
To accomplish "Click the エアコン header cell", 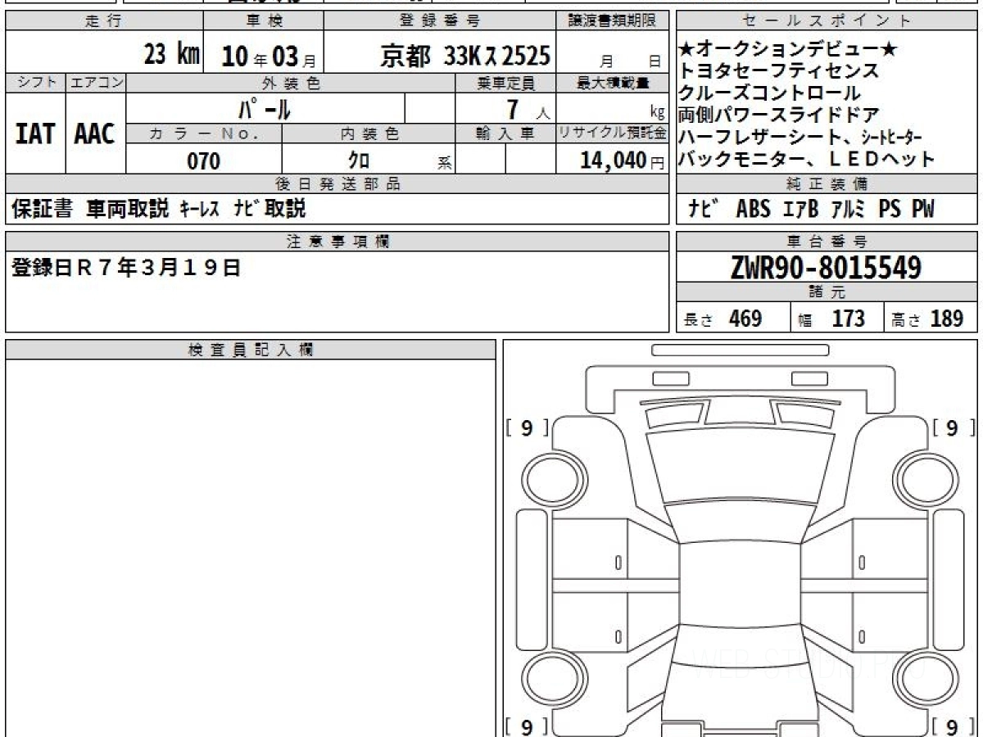I will click(x=97, y=83).
